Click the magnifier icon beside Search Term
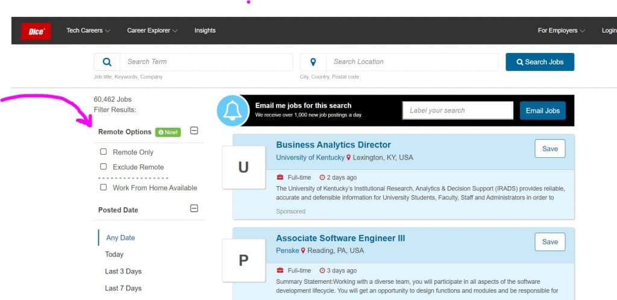The height and width of the screenshot is (300, 617). point(107,62)
